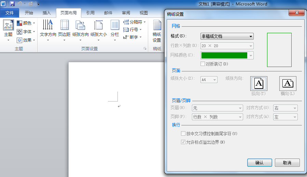Close the 稿纸设置 dialog

297,13
